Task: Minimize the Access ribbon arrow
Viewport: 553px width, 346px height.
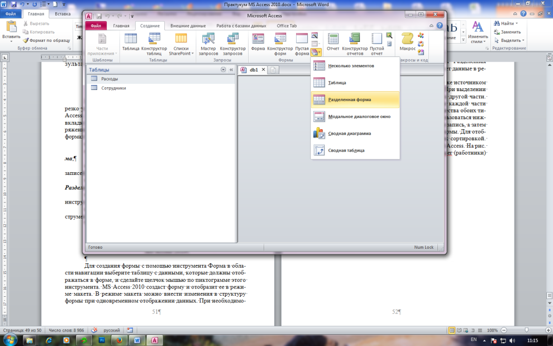Action: [x=431, y=25]
